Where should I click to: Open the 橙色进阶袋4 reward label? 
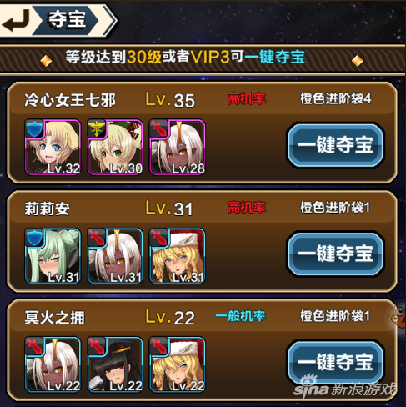335,98
